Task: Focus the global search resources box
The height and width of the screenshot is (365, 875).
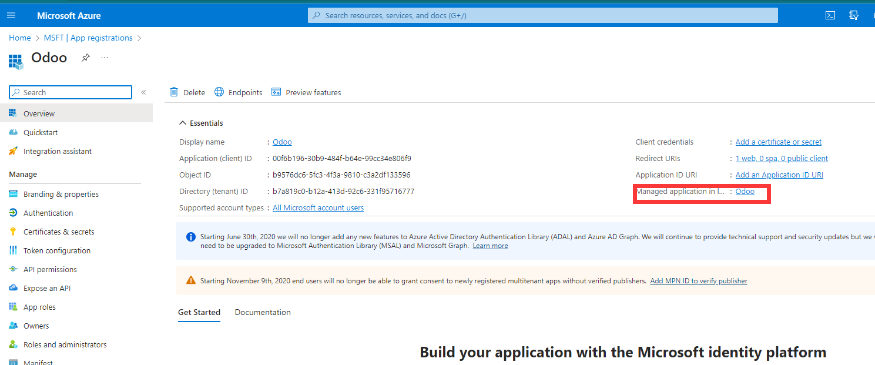Action: tap(542, 15)
